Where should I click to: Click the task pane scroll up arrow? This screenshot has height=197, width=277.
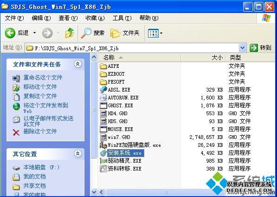[94, 57]
